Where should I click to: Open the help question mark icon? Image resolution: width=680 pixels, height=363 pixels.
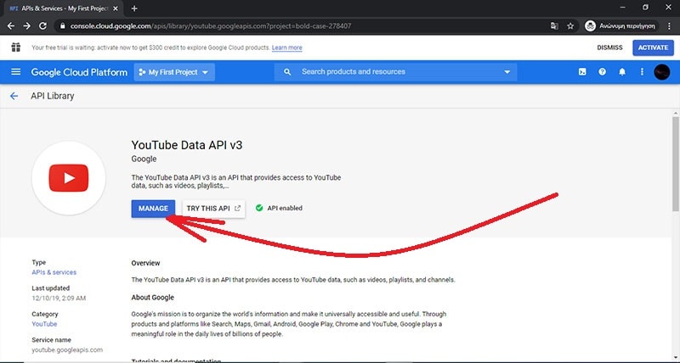[x=603, y=72]
